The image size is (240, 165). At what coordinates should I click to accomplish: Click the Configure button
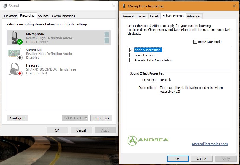[18, 118]
